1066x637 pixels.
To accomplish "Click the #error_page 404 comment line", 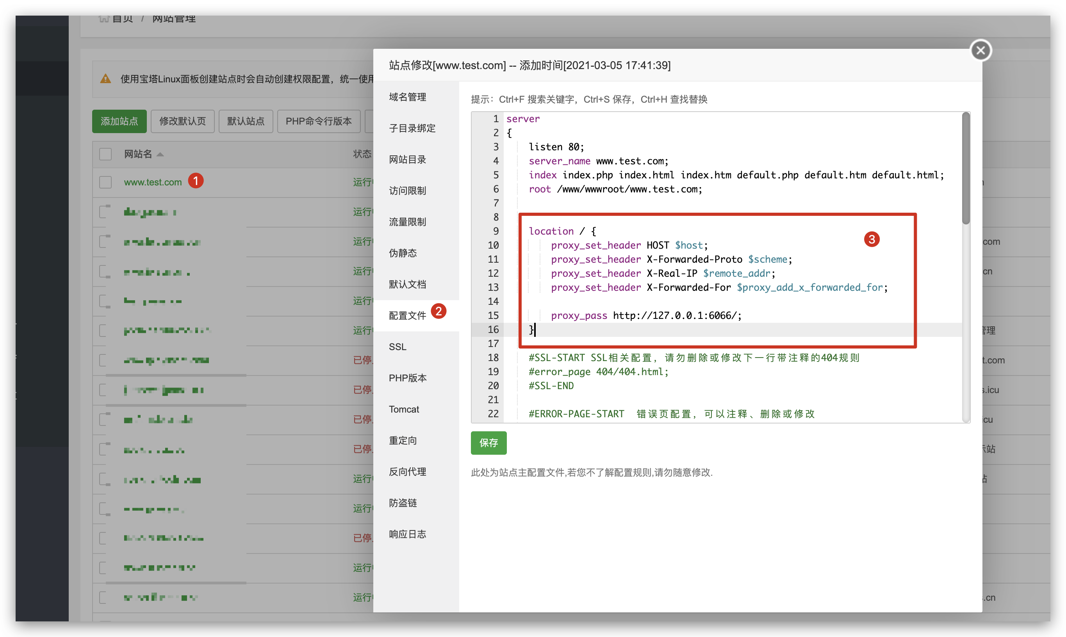I will (x=599, y=372).
